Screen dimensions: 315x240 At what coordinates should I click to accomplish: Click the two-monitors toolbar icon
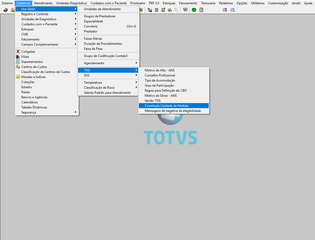(x=185, y=10)
